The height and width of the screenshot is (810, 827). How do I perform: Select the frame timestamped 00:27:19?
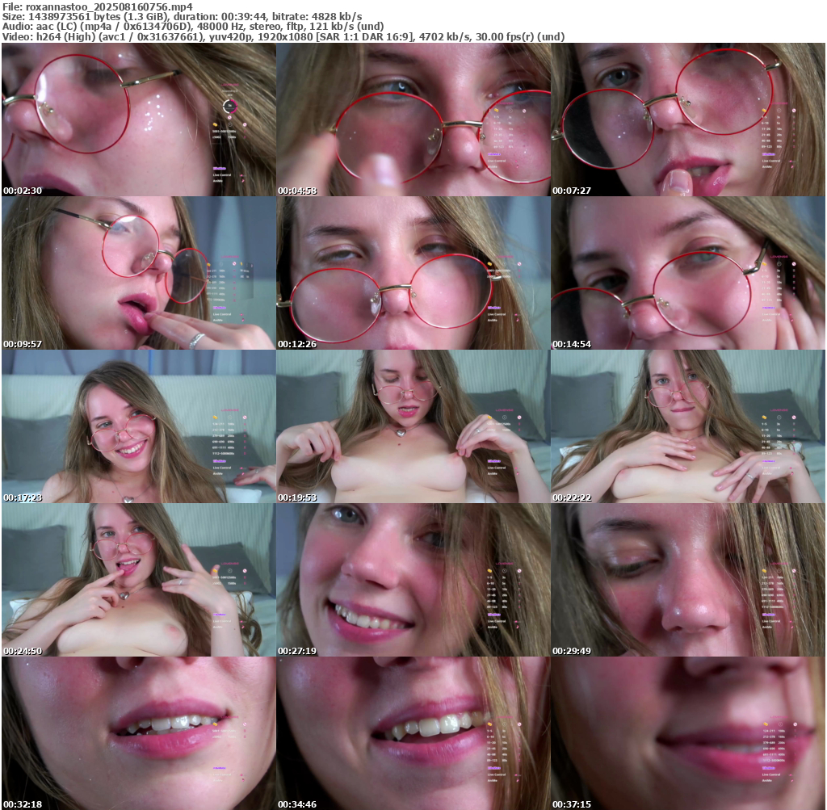pos(413,580)
